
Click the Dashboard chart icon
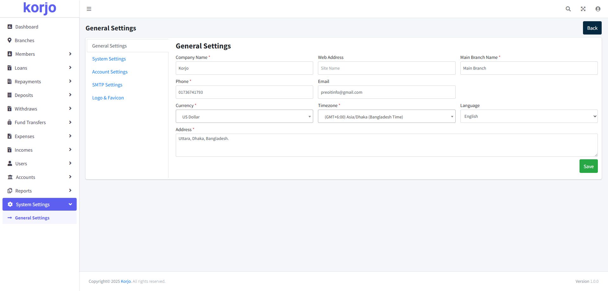(x=10, y=27)
